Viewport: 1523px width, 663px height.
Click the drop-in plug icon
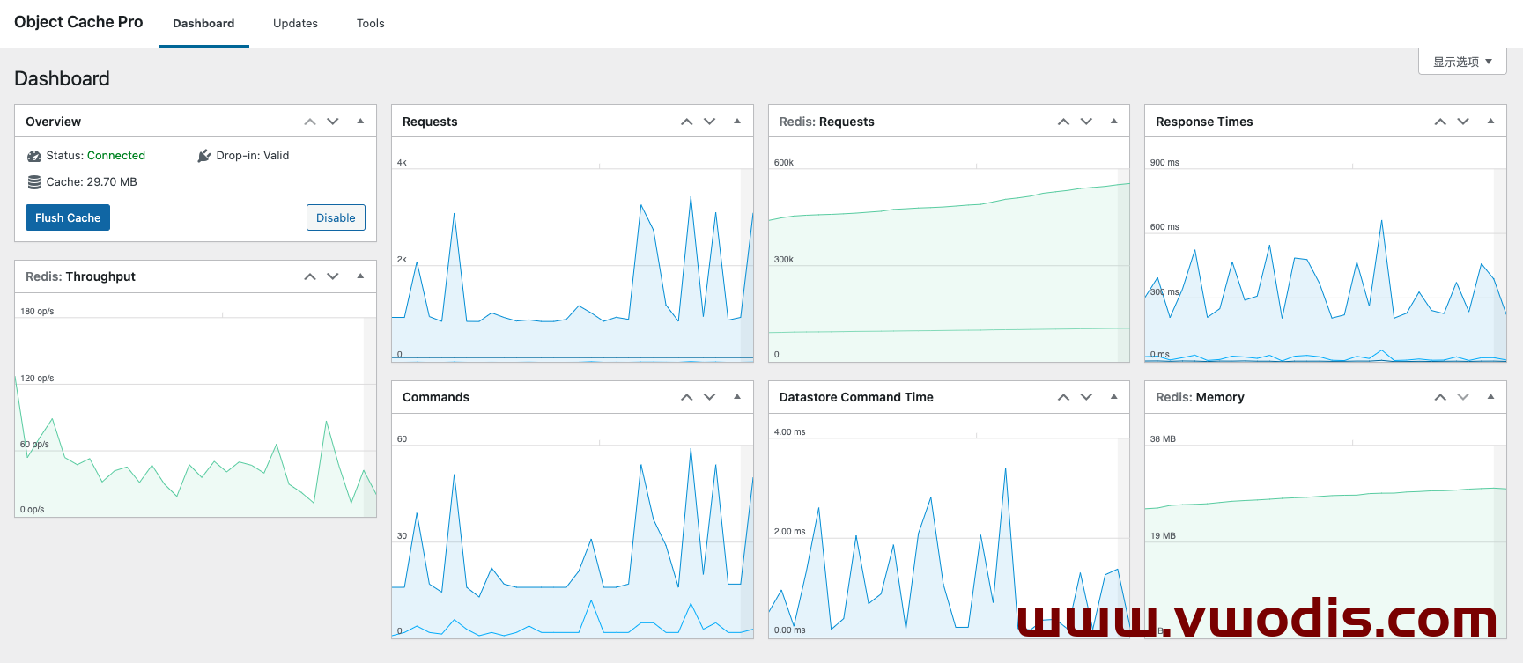(204, 156)
